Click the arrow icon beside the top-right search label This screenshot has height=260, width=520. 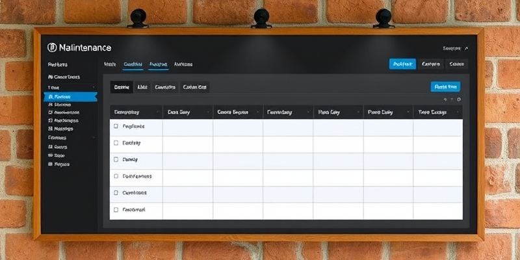[466, 48]
